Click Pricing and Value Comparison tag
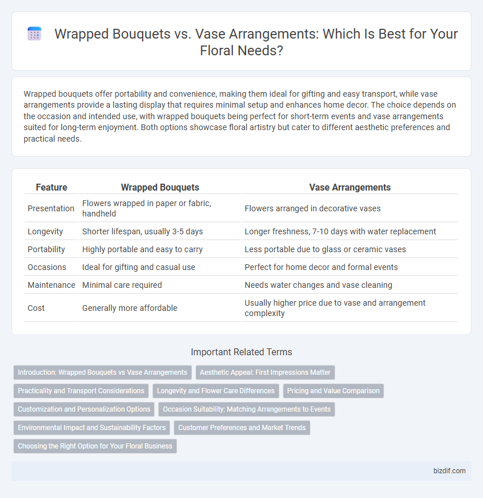 [333, 391]
